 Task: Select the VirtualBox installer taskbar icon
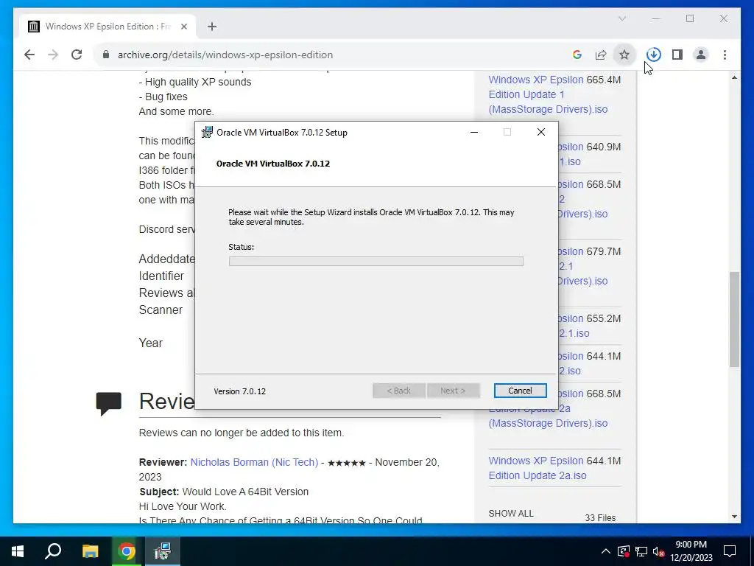(x=163, y=551)
